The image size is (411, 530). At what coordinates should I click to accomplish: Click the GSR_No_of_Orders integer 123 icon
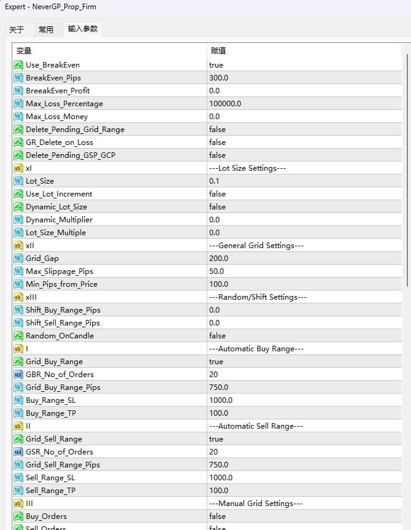tap(18, 452)
